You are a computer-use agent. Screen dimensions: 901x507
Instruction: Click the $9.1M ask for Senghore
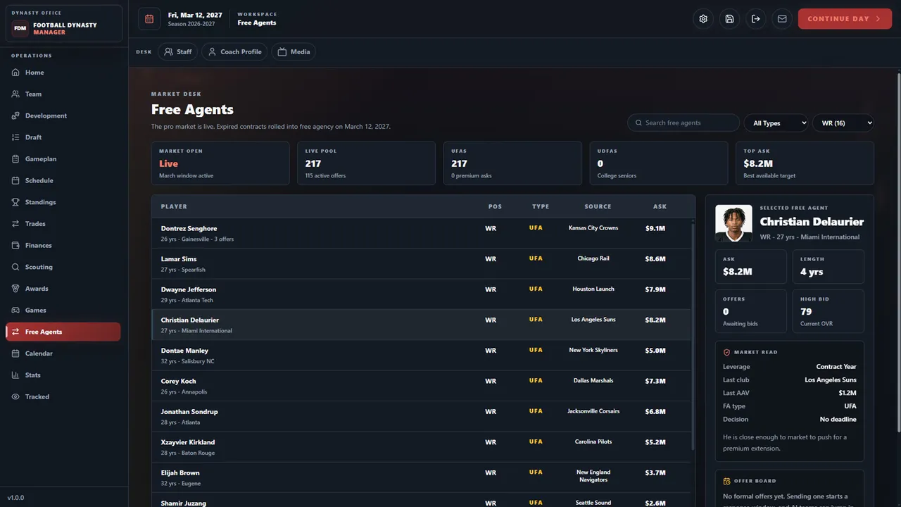tap(655, 228)
